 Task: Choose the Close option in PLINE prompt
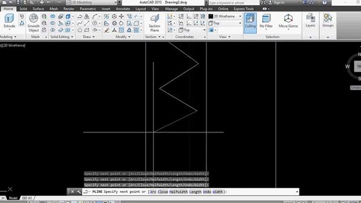click(x=163, y=192)
